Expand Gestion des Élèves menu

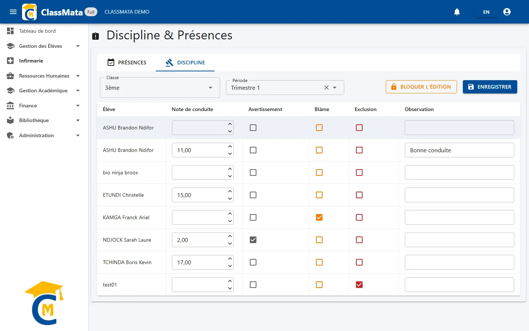(78, 46)
